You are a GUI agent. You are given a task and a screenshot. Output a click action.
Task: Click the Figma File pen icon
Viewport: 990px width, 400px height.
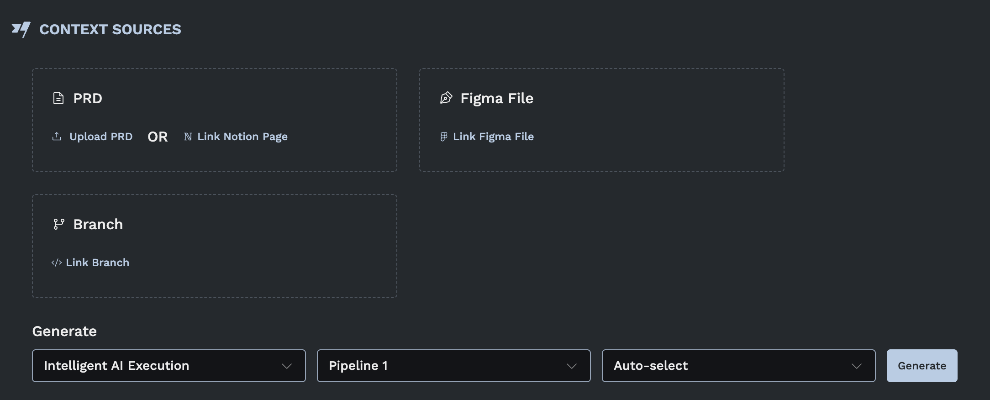pos(446,98)
